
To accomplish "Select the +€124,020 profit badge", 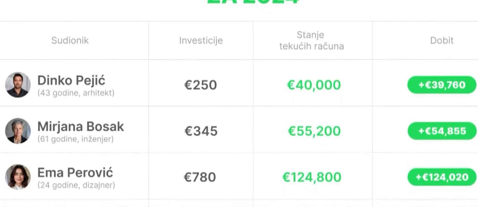I will click(x=442, y=177).
